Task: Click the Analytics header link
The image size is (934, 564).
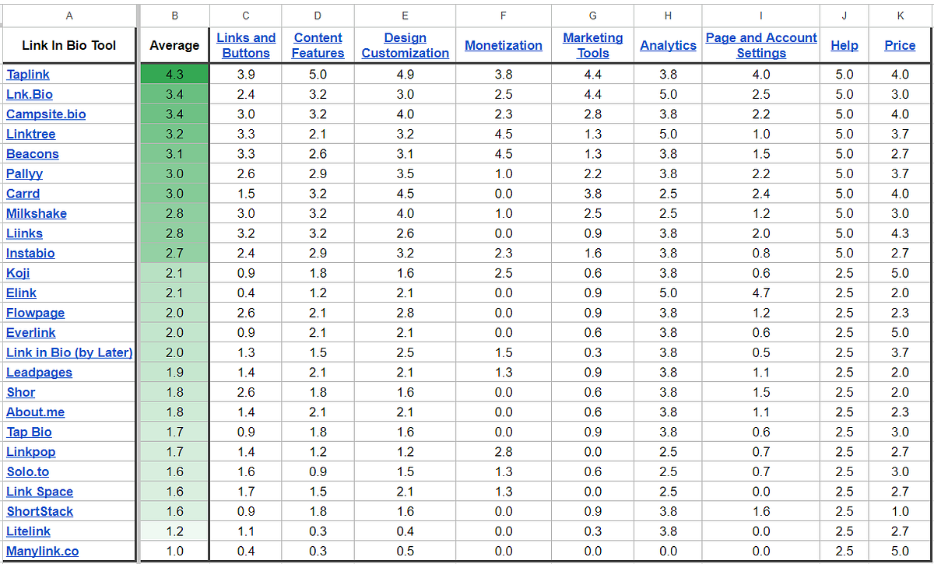Action: point(668,45)
